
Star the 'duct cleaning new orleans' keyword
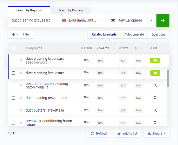point(21,98)
